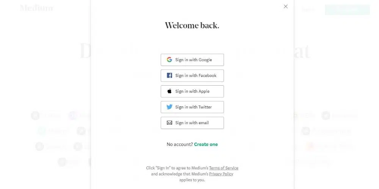Click the Facebook logo icon

click(169, 75)
